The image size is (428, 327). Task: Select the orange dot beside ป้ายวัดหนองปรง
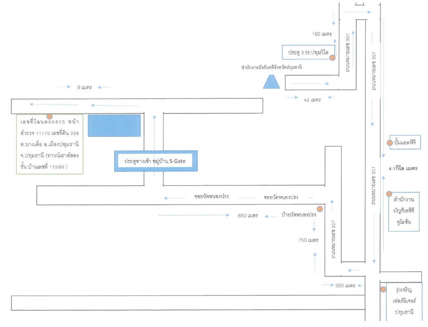(x=320, y=209)
